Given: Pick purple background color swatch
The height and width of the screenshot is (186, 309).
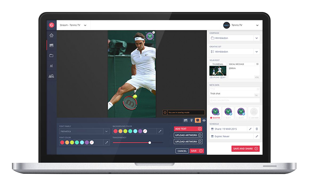Looking at the screenshot, I should point(140,131).
